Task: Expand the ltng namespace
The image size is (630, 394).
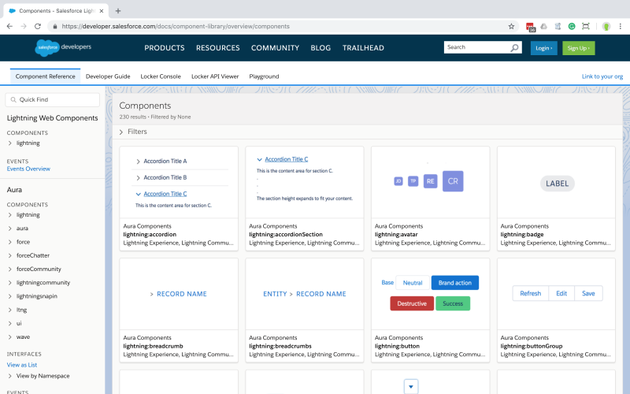Action: [9, 310]
